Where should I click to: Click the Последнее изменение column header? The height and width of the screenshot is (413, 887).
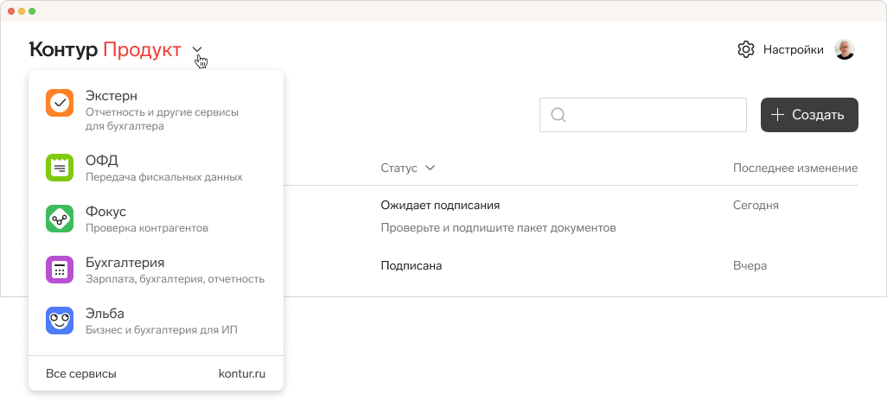795,168
